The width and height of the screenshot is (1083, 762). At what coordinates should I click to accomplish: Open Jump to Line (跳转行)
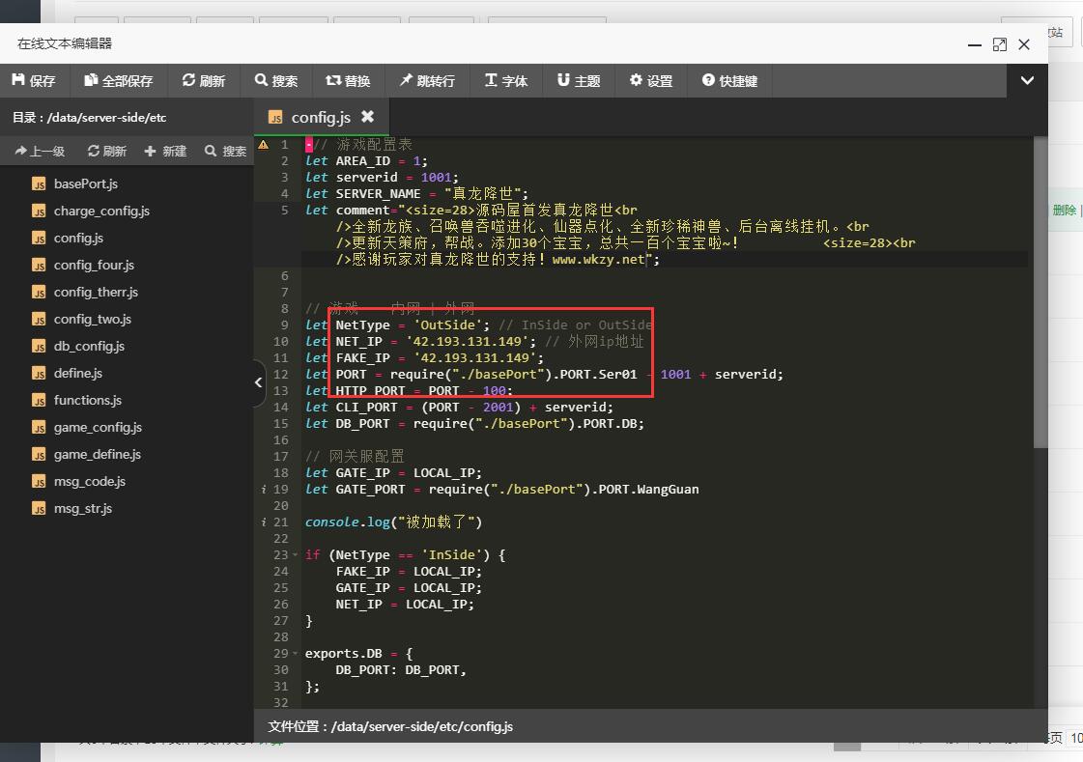click(427, 81)
